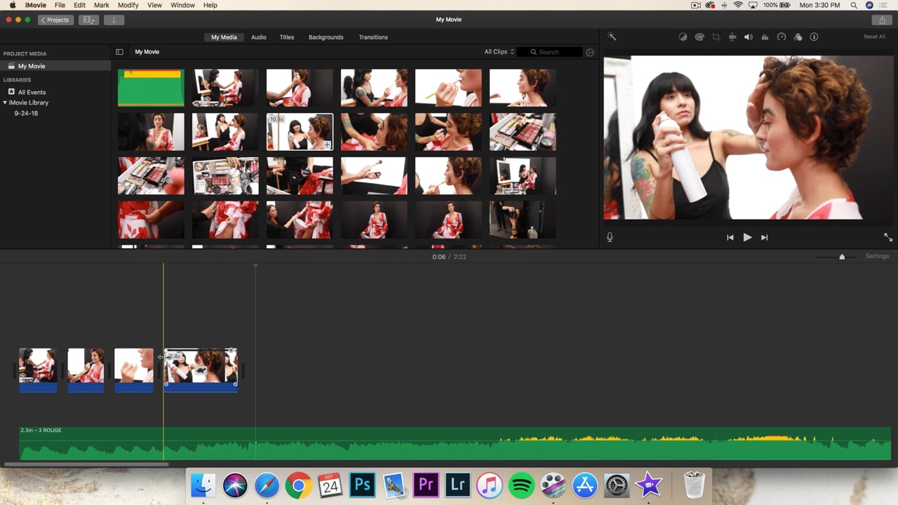Screen dimensions: 898x505
Task: Switch to the Titles tab
Action: [x=287, y=37]
